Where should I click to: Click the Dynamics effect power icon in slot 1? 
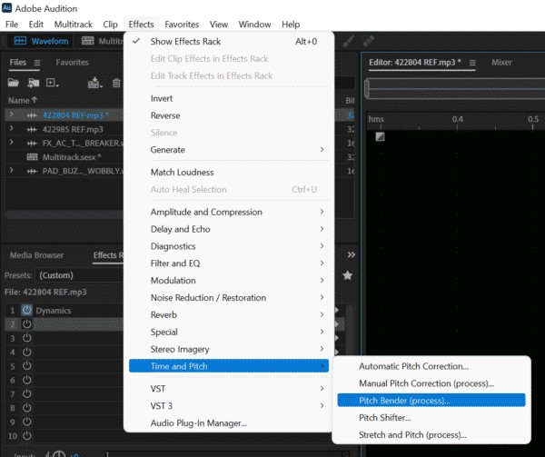coord(26,310)
